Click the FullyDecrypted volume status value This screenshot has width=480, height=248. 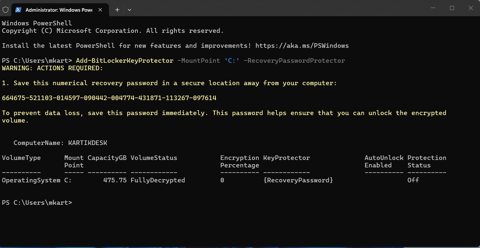[158, 180]
